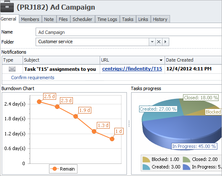
Task: Click the Blocked pie chart label
Action: pos(213,112)
